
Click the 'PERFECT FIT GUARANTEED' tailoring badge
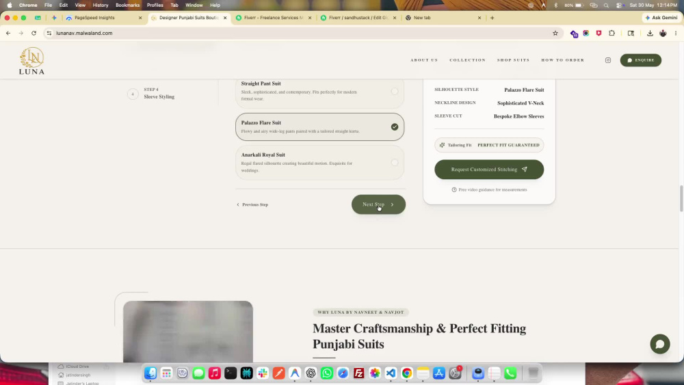coord(489,145)
